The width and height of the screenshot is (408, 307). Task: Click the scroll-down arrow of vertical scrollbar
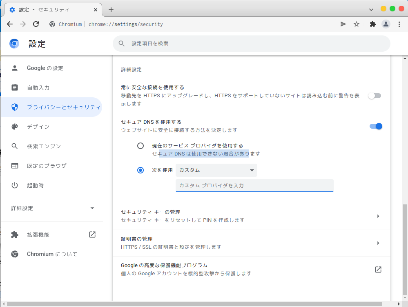coord(405,298)
